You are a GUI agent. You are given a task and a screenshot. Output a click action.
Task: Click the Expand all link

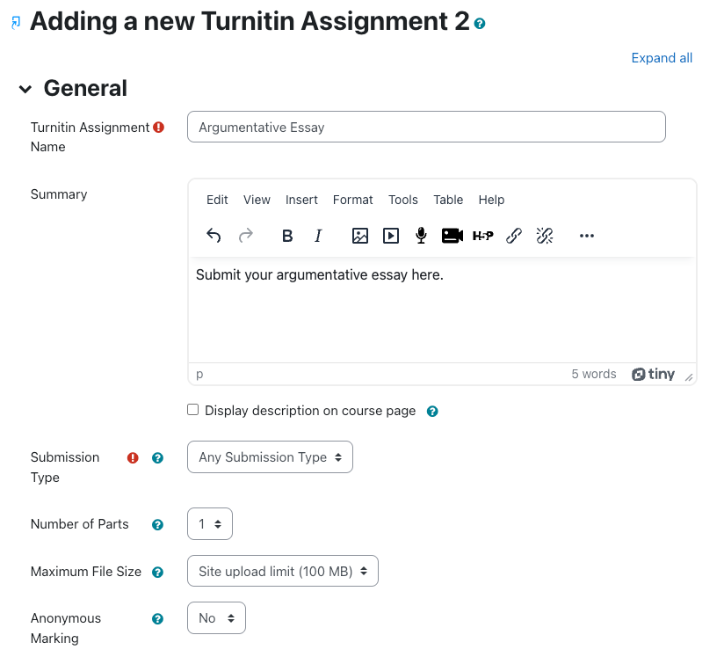click(x=662, y=58)
